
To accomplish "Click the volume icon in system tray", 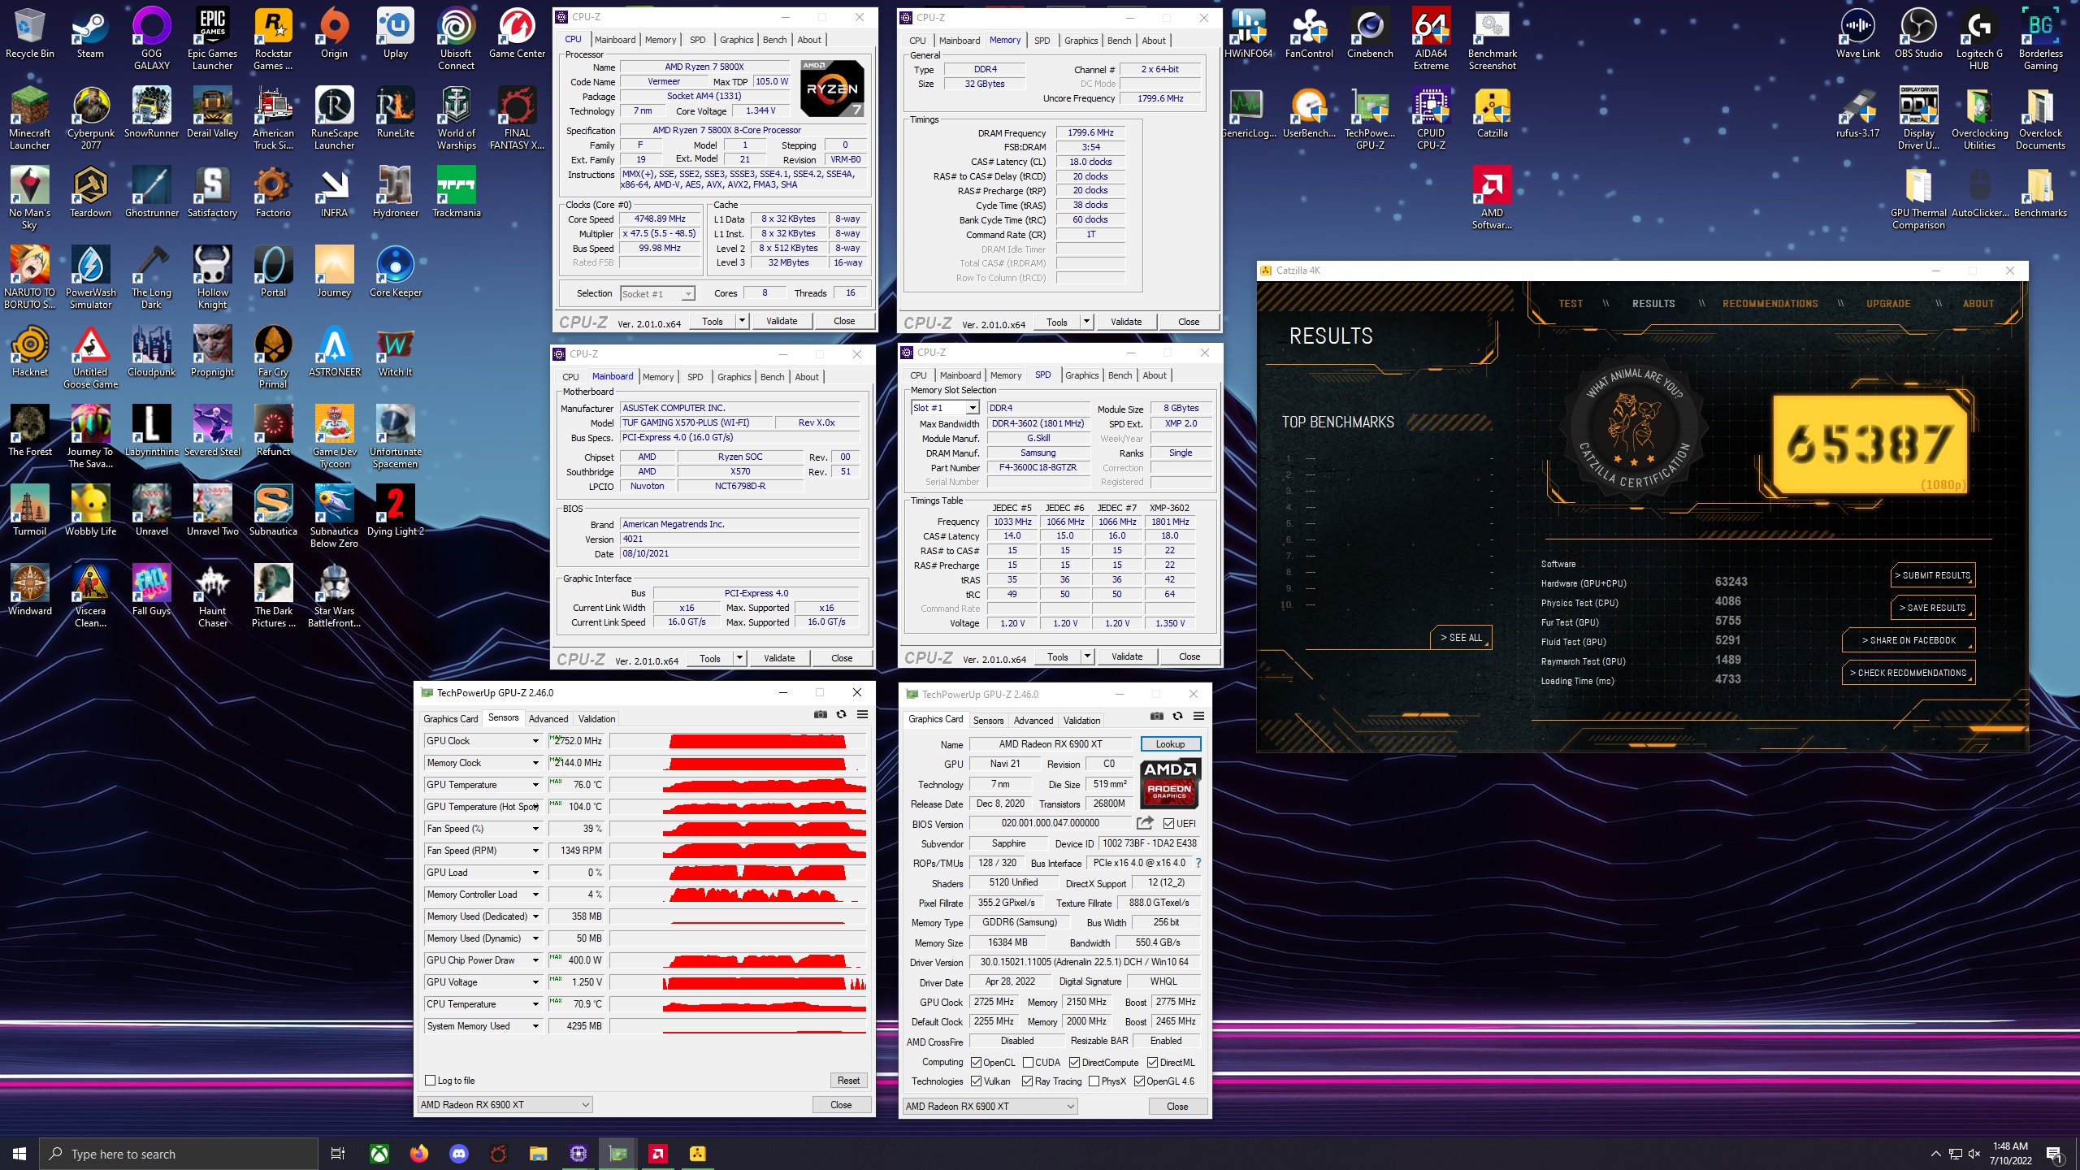I will pyautogui.click(x=1974, y=1154).
